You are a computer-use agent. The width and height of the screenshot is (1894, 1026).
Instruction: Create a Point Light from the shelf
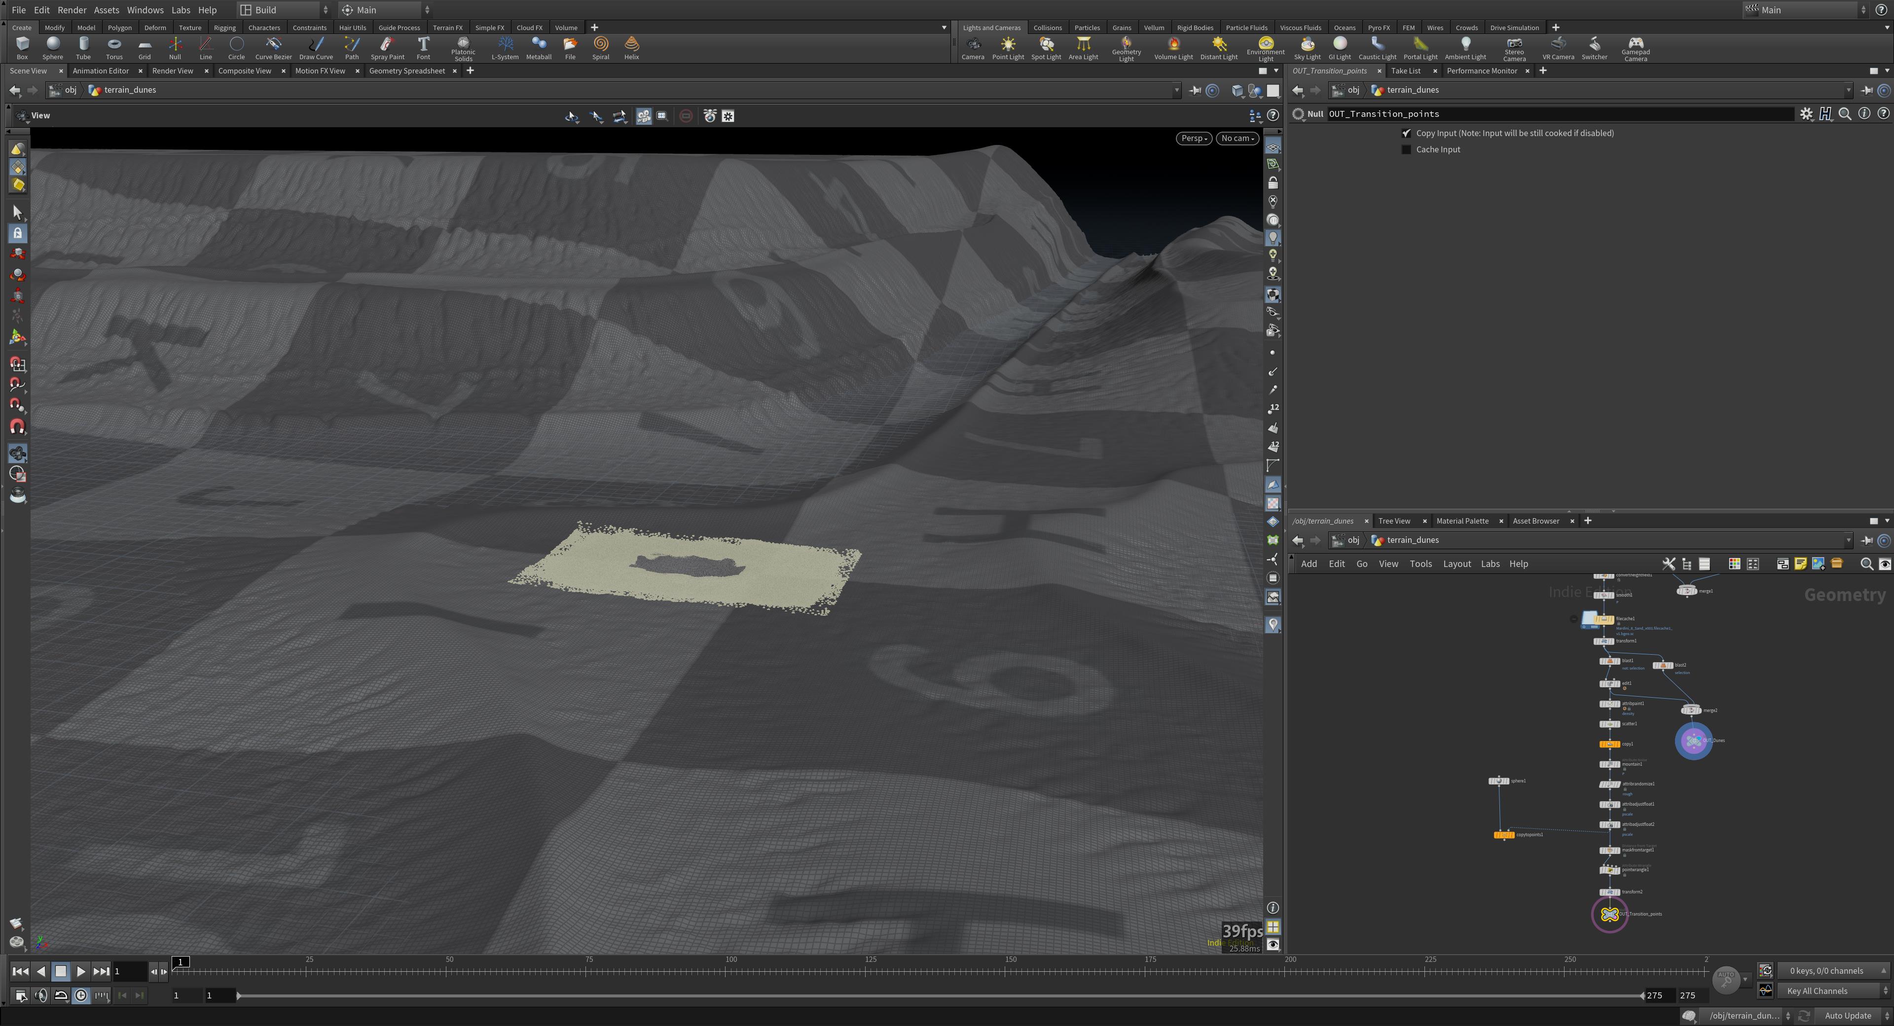coord(1008,48)
